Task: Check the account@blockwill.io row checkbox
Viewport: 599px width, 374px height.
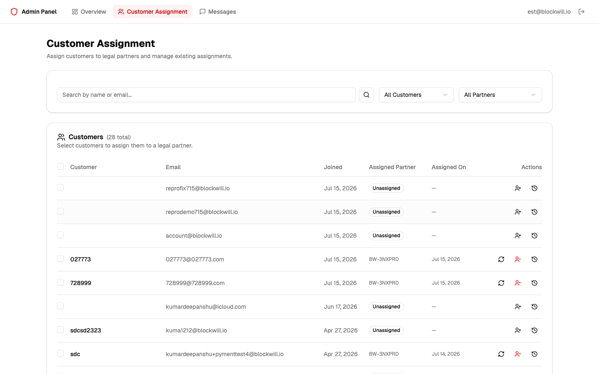Action: point(60,235)
